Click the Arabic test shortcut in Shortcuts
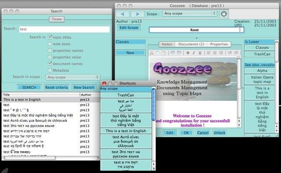The image size is (281, 173). pos(126,106)
